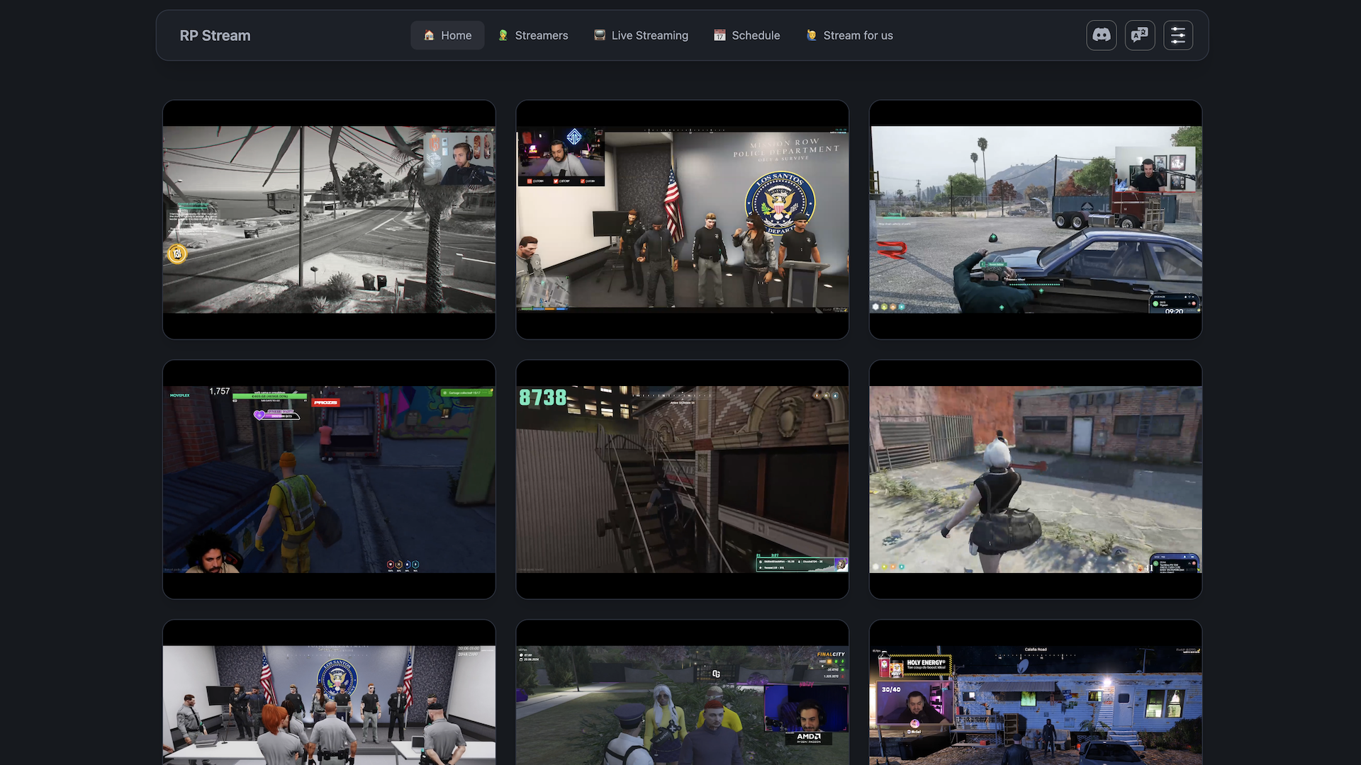Switch to Live Streaming page
The height and width of the screenshot is (765, 1361).
(649, 35)
